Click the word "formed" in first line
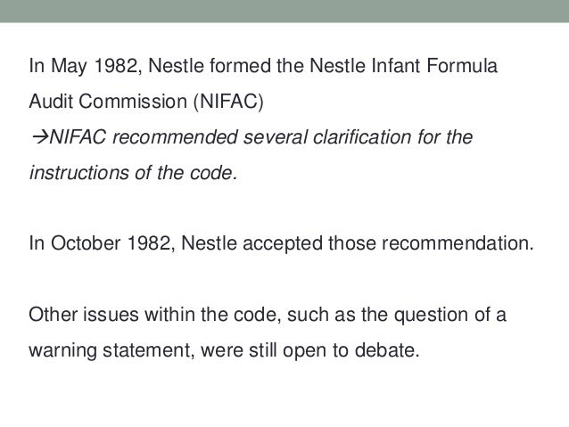The image size is (569, 427). click(x=204, y=66)
